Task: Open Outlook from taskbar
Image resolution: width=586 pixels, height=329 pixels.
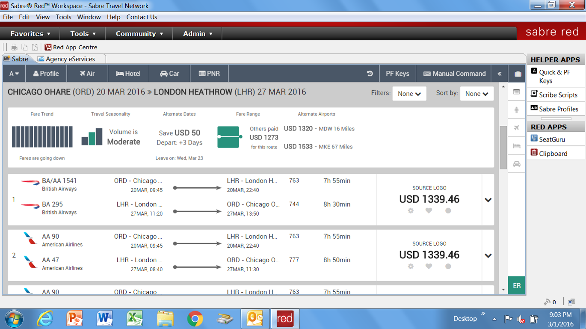Action: (255, 319)
